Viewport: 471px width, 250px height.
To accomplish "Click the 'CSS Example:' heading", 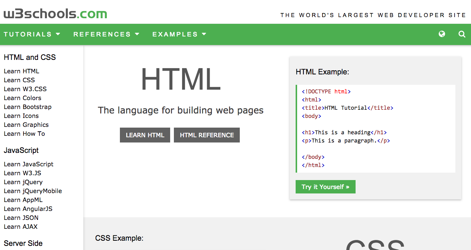I will [119, 238].
